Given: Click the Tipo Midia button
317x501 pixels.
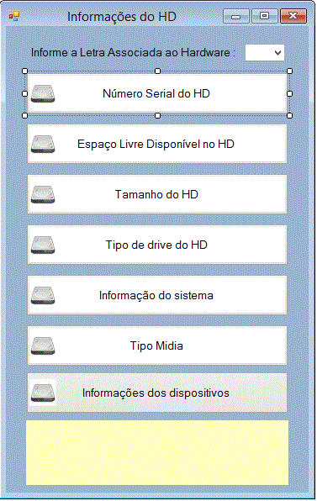Looking at the screenshot, I should (x=157, y=345).
